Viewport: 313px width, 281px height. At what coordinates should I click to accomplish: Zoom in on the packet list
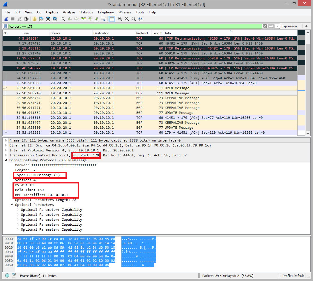pos(120,19)
